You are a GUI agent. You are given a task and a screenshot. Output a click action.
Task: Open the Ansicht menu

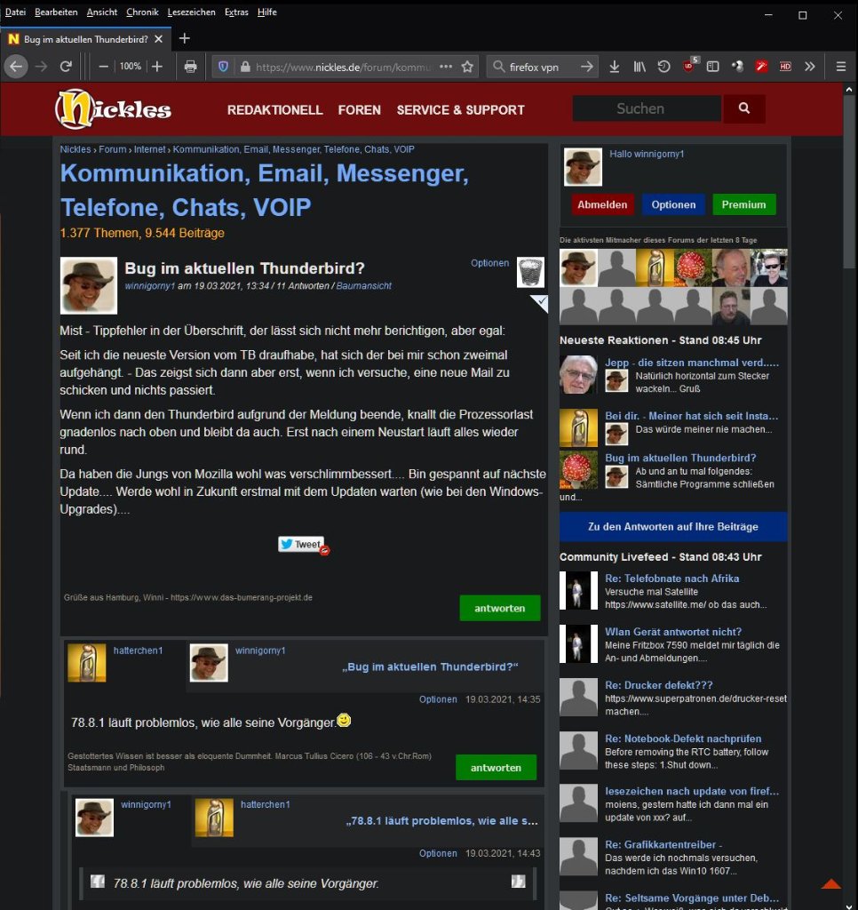102,12
